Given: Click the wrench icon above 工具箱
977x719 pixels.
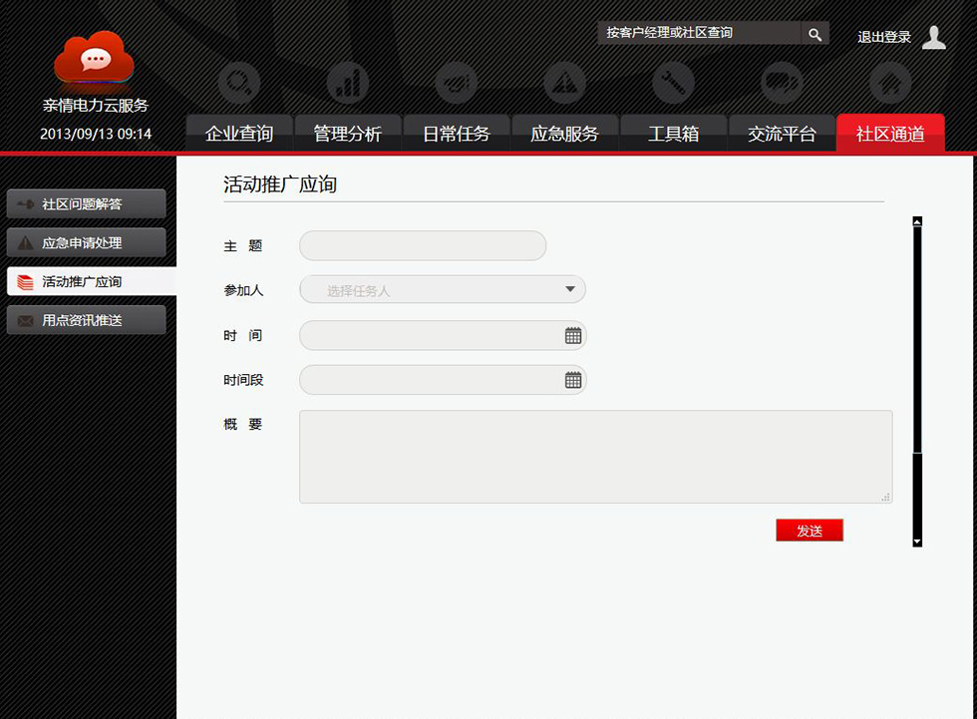Looking at the screenshot, I should click(x=673, y=83).
